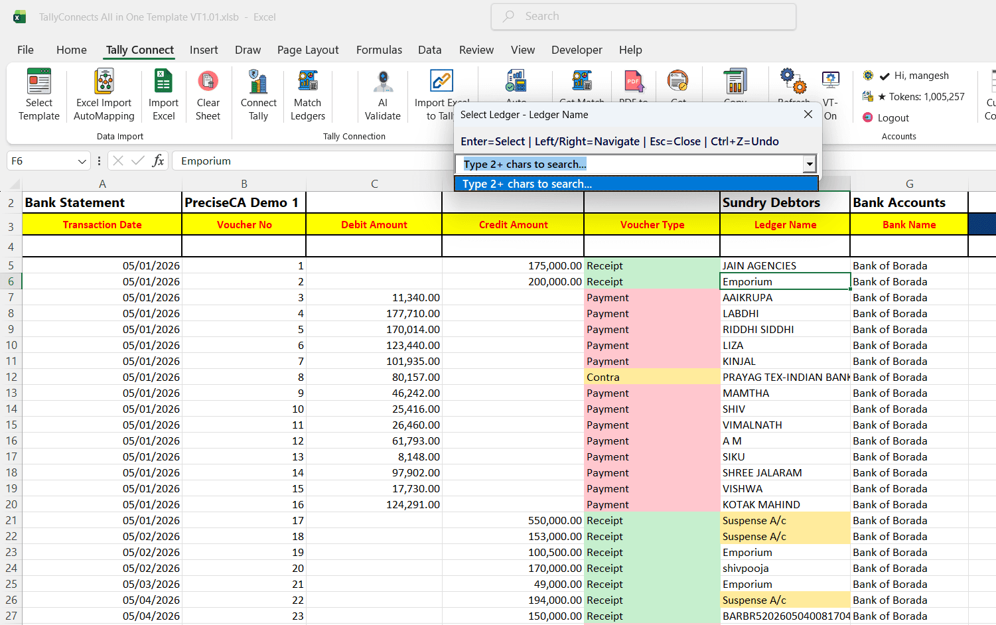Image resolution: width=996 pixels, height=625 pixels.
Task: Click the ledger search combo text field
Action: click(629, 164)
